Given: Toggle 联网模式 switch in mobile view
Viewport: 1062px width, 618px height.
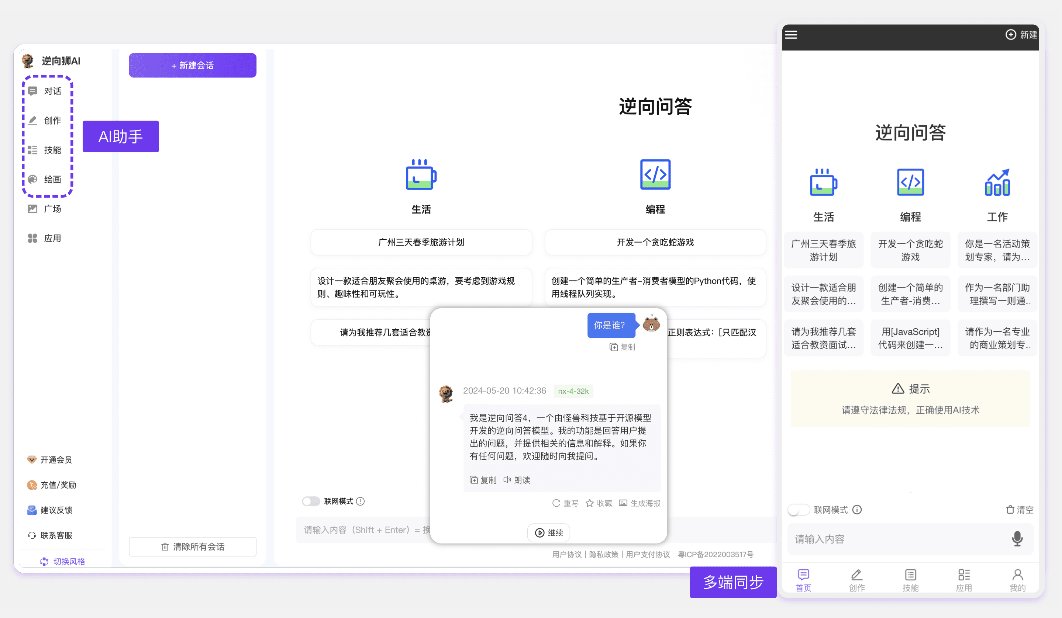Looking at the screenshot, I should (799, 510).
